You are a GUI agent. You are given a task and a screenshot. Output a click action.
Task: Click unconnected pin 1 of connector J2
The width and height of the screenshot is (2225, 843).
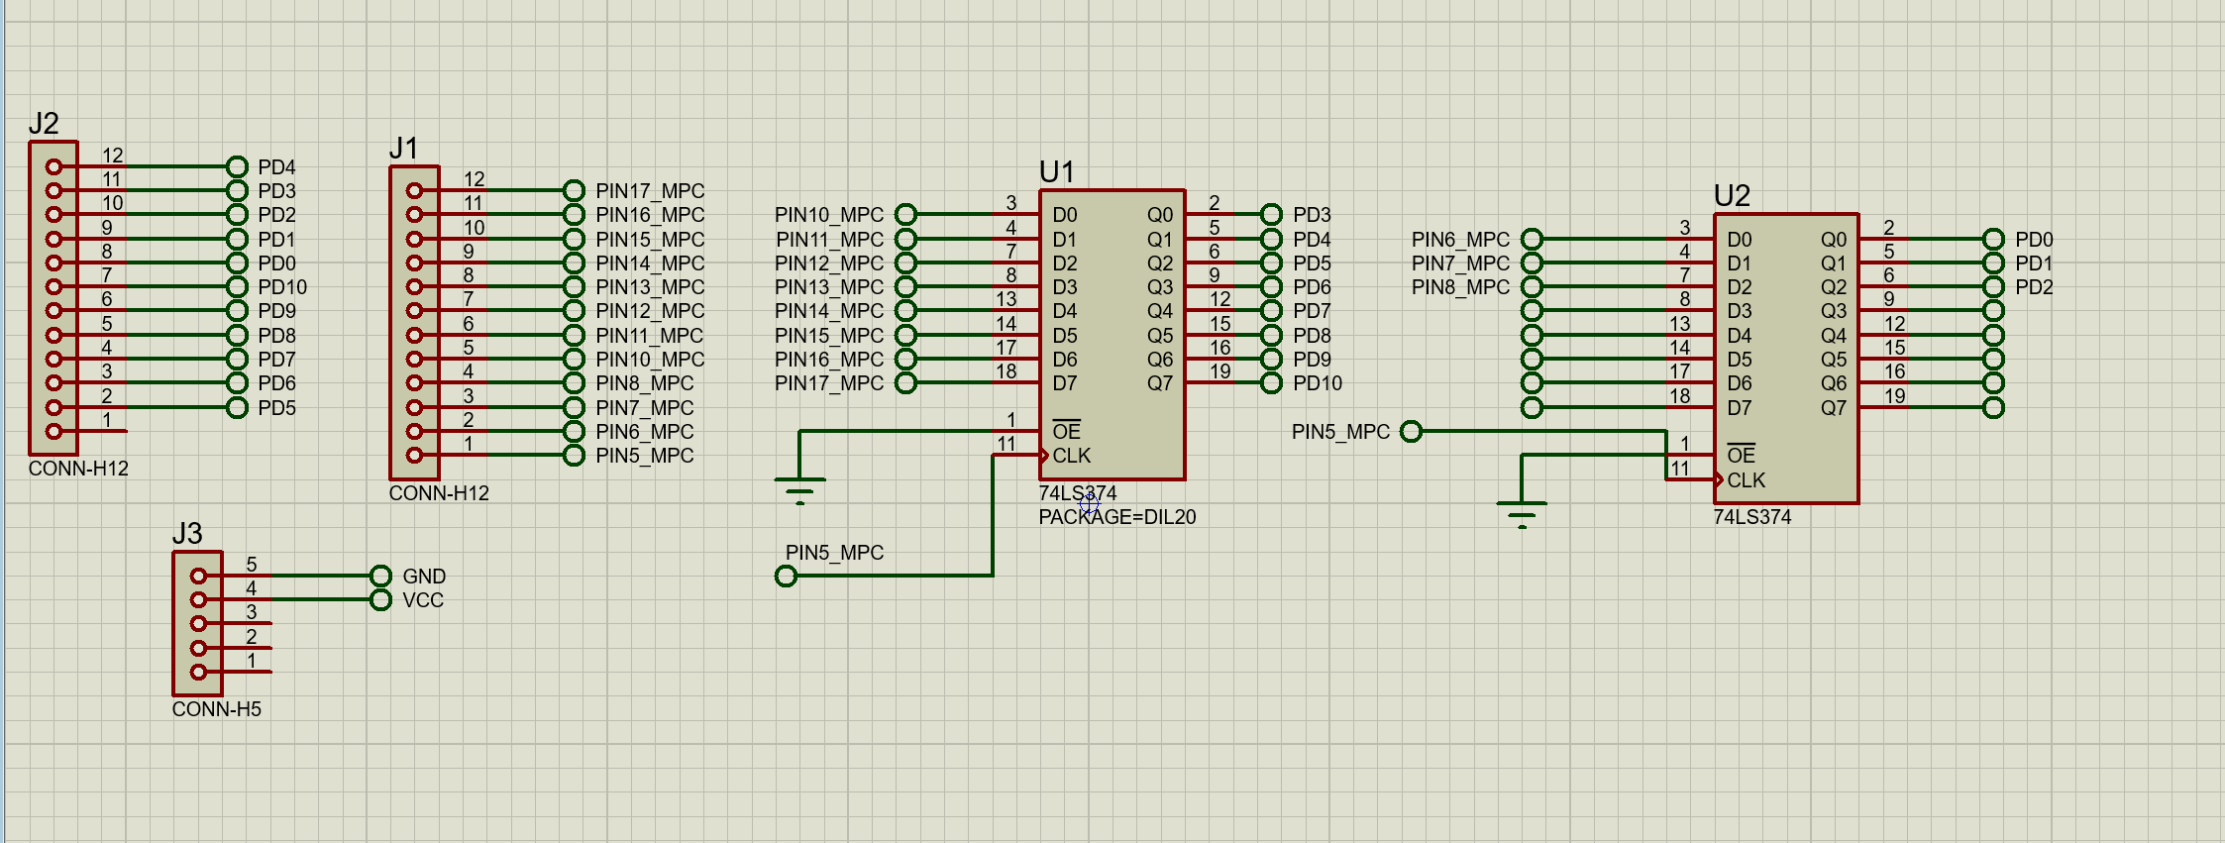pyautogui.click(x=102, y=431)
